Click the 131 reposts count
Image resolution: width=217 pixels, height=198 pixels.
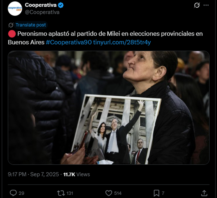click(x=70, y=193)
